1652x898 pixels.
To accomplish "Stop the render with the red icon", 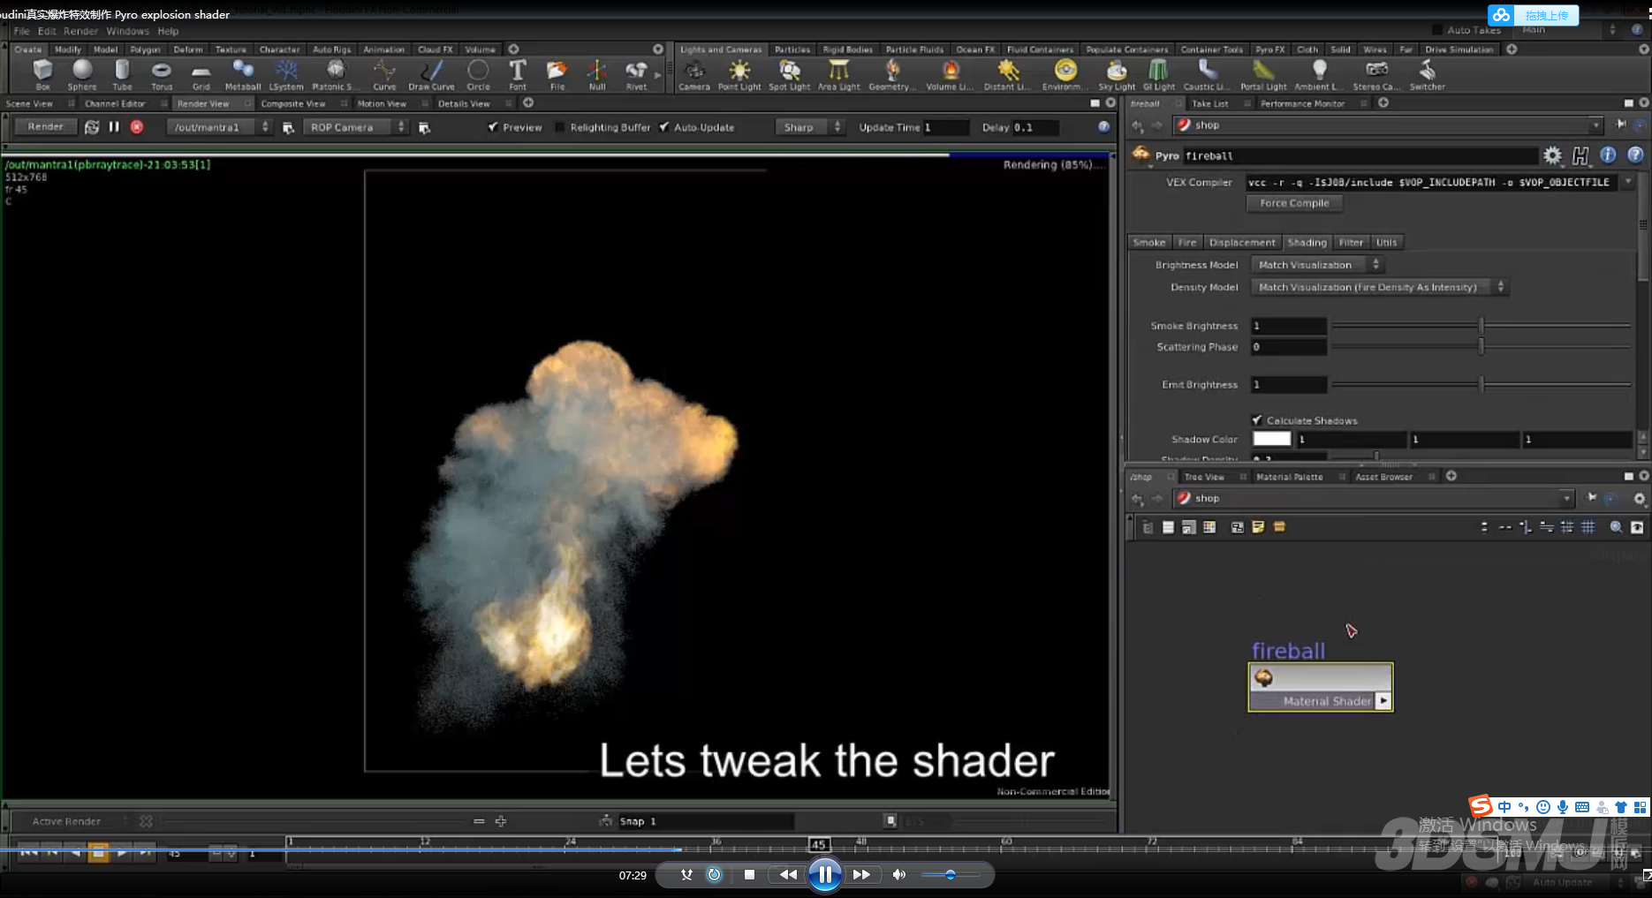I will [x=137, y=127].
